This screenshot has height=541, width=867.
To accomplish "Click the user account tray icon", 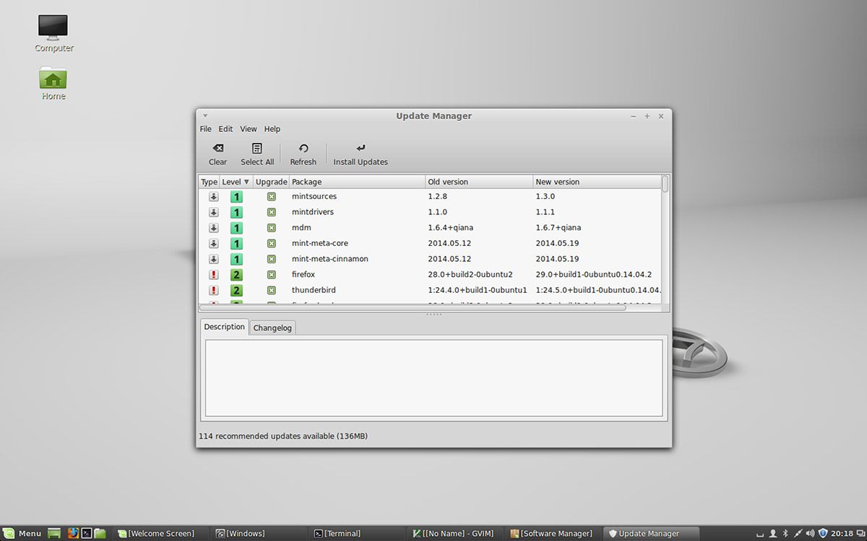I will click(774, 534).
